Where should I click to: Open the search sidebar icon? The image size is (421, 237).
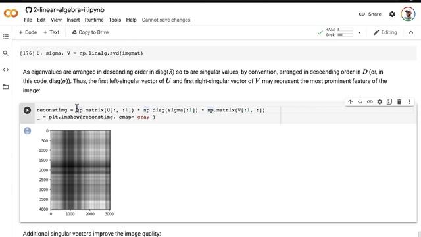point(6,53)
